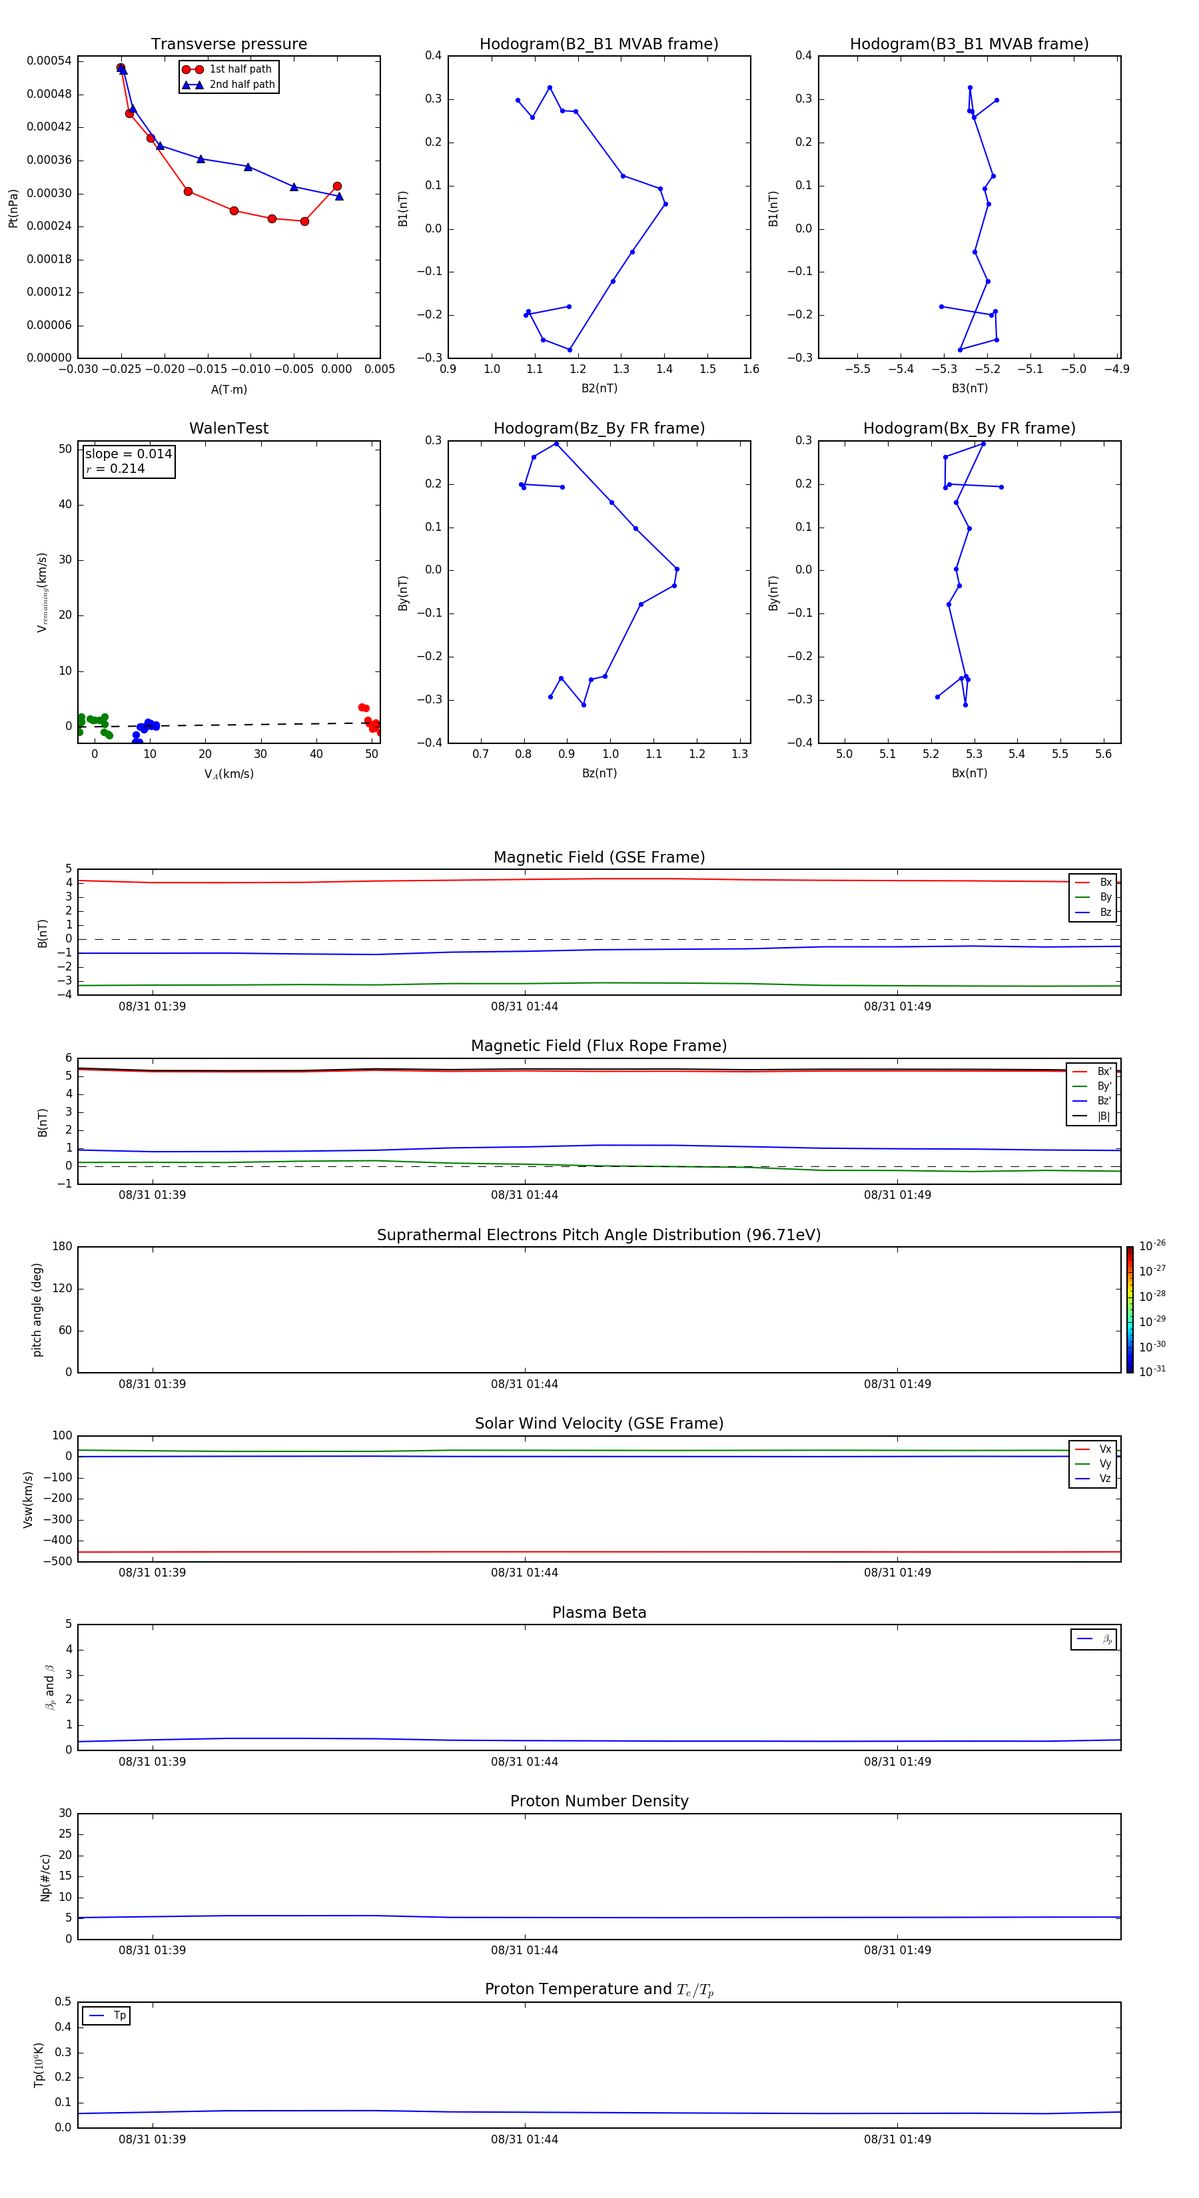Click the "Hodogram(B2_B1 MVAB frame)" title

tap(599, 43)
